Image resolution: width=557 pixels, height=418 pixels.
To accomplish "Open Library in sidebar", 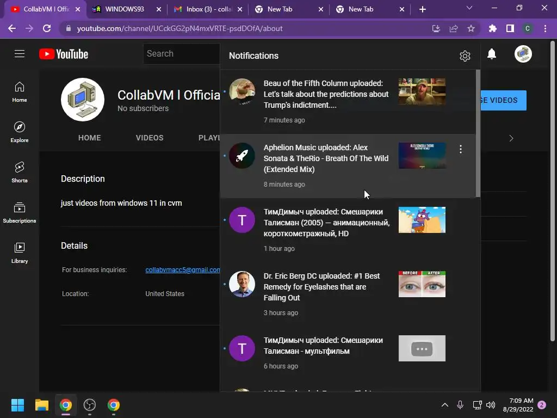I will (20, 253).
